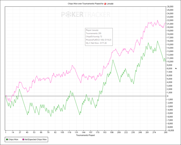The width and height of the screenshot is (181, 145).
Task: Click the 'Player: Lexuzzz' line in info box
Action: point(92,30)
